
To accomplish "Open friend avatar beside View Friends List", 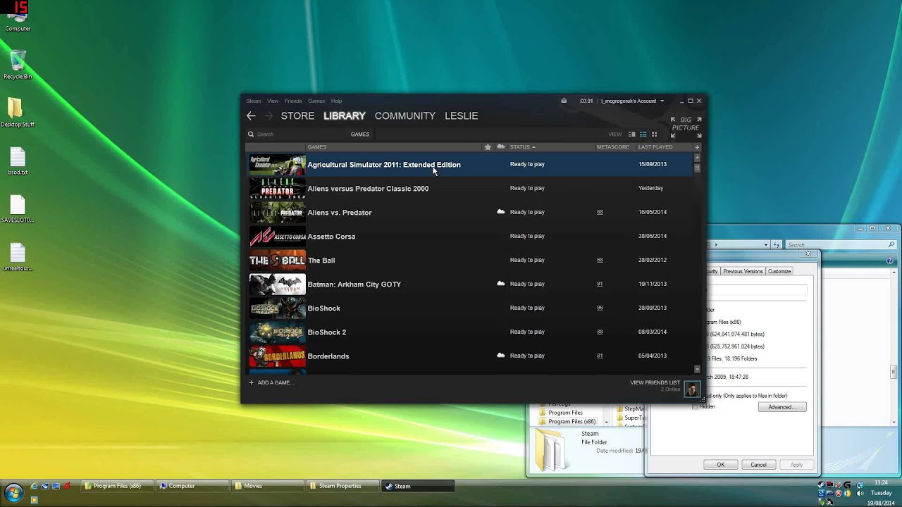I will (692, 389).
